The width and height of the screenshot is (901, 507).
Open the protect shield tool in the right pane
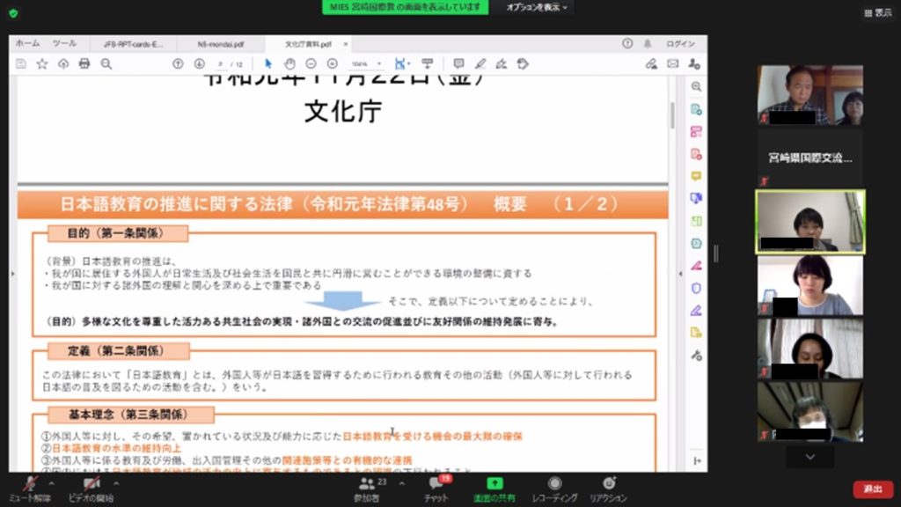click(697, 289)
